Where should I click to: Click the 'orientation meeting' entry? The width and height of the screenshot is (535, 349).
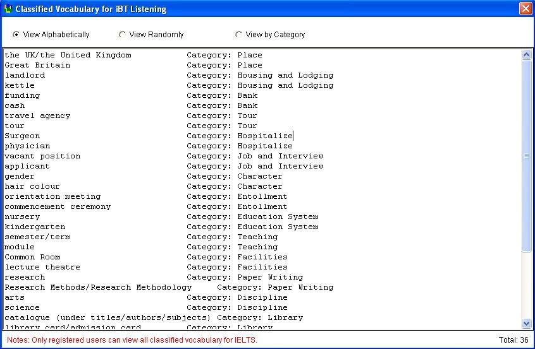click(x=52, y=196)
